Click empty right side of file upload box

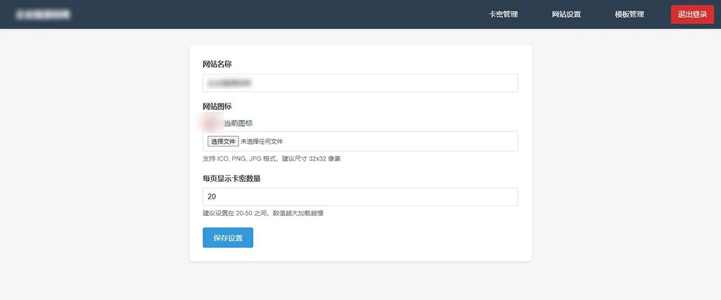coord(421,142)
